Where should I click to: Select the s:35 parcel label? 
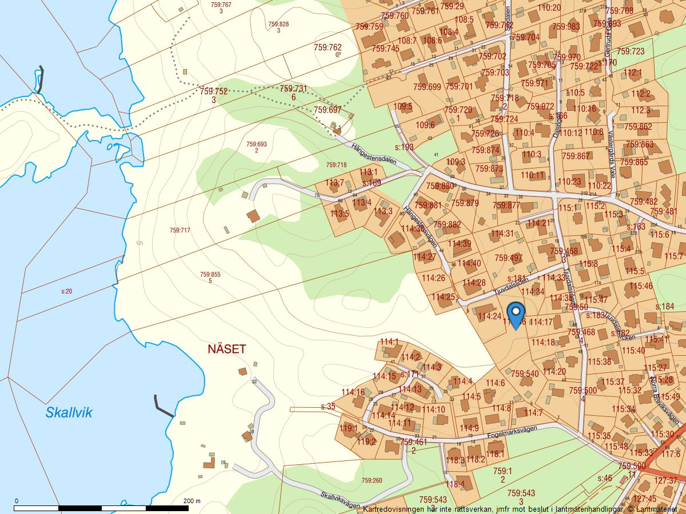(x=328, y=407)
